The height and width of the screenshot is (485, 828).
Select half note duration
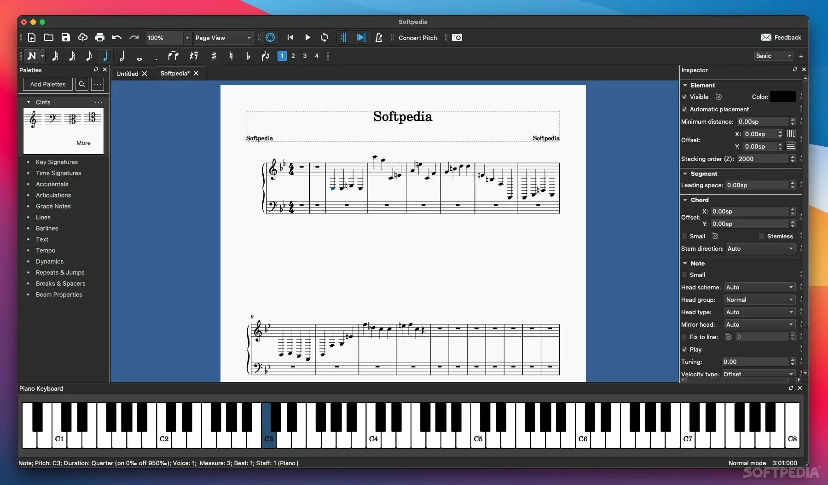pyautogui.click(x=122, y=56)
